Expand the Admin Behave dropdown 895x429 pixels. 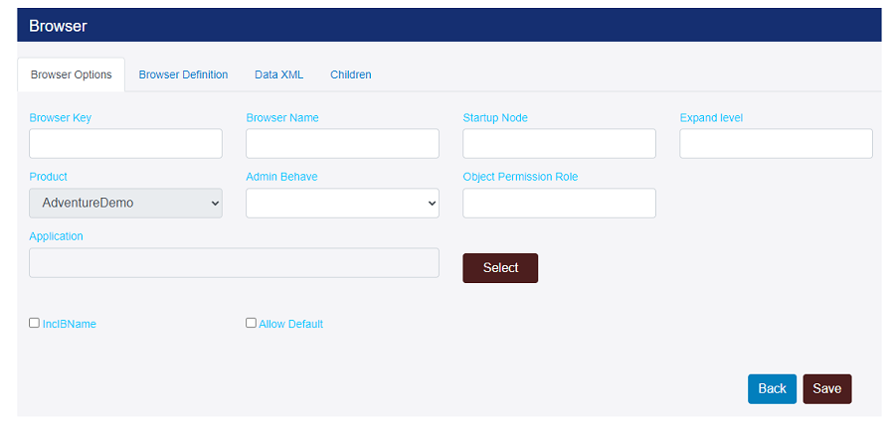[342, 203]
